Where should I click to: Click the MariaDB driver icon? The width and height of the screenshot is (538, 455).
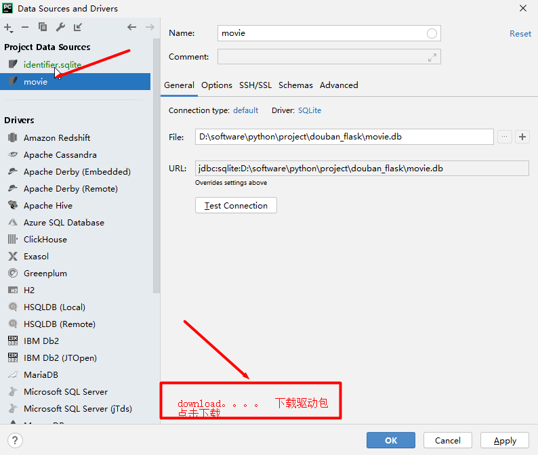coord(13,375)
